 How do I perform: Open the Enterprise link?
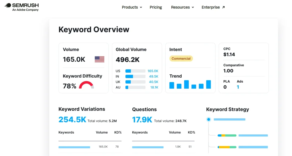[213, 7]
